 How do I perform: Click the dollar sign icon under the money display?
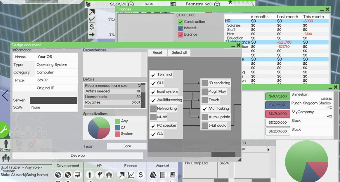[92, 27]
